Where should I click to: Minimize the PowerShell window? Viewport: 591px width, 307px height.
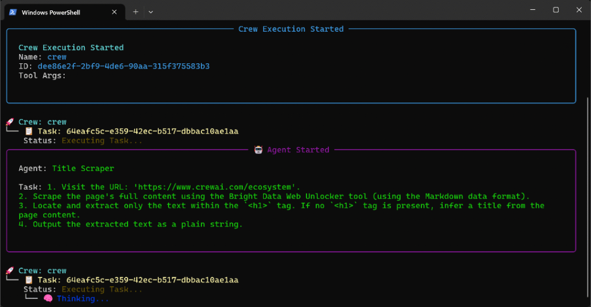529,10
